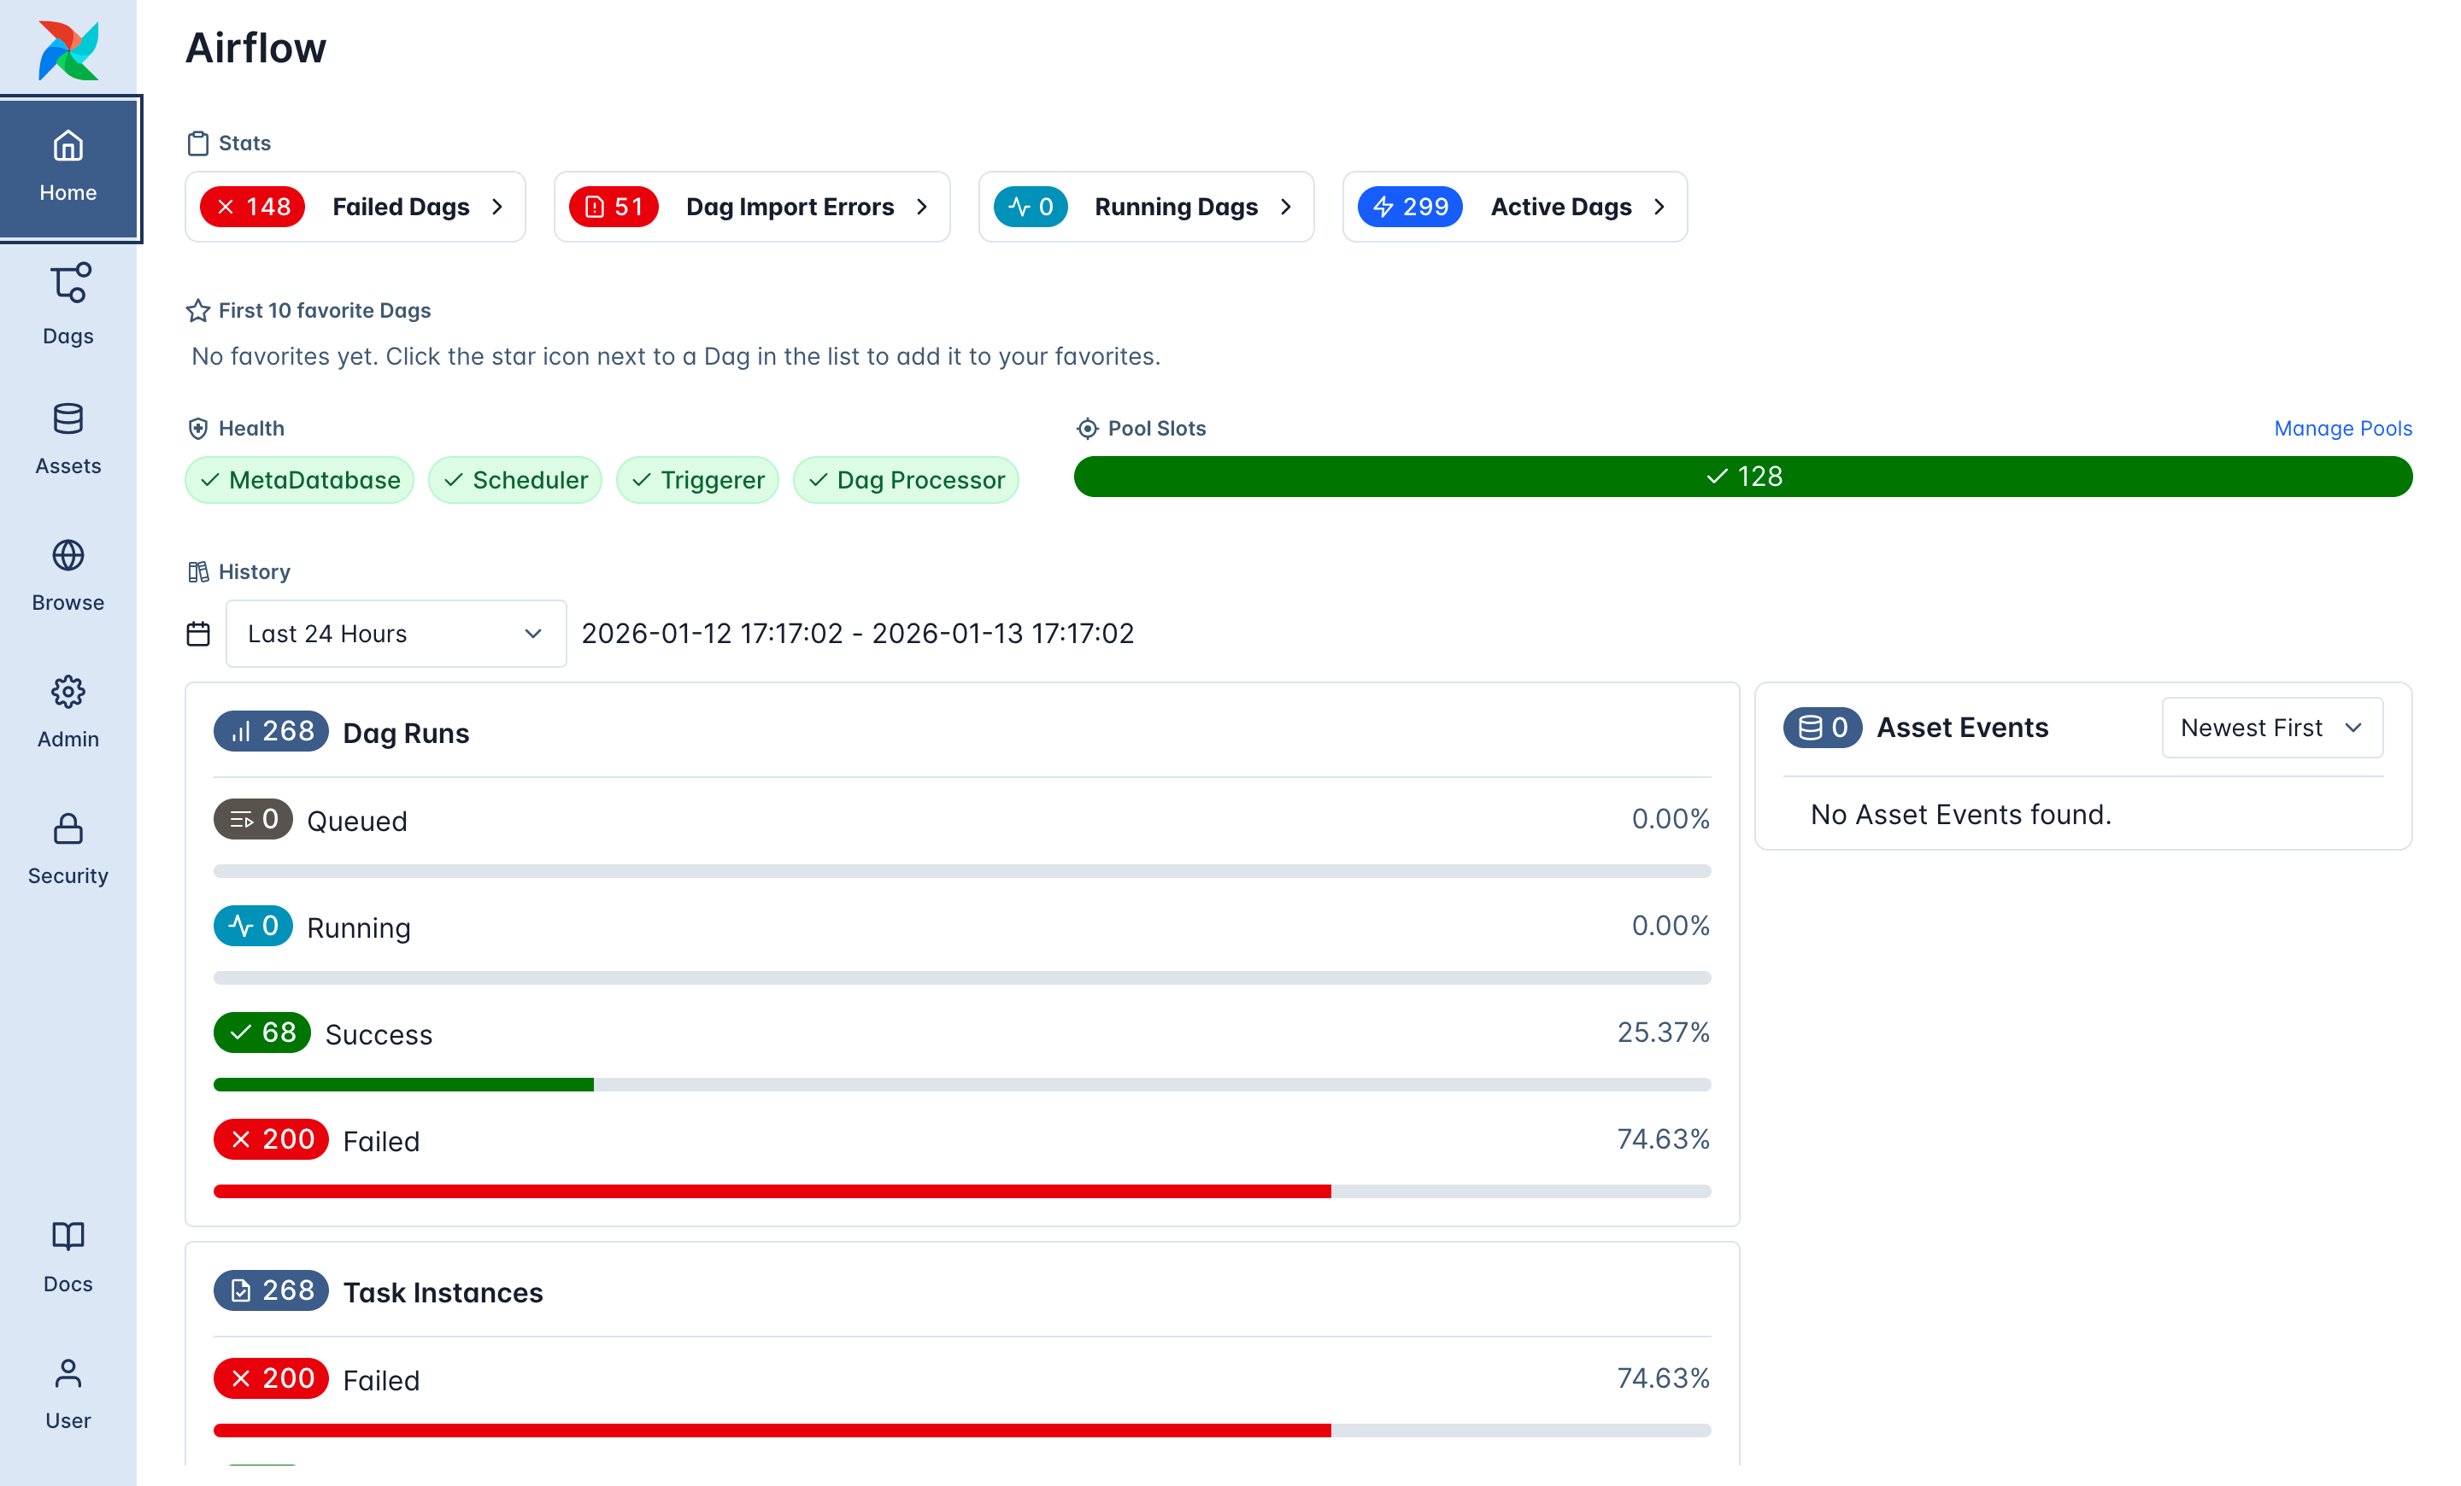
Task: Click the Running 0.00% value
Action: click(1670, 926)
